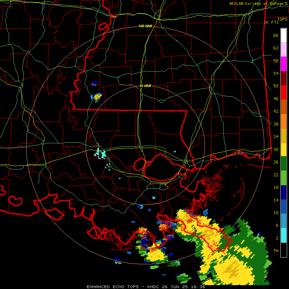
Task: Click the '38' legend value
Action: tap(276, 124)
